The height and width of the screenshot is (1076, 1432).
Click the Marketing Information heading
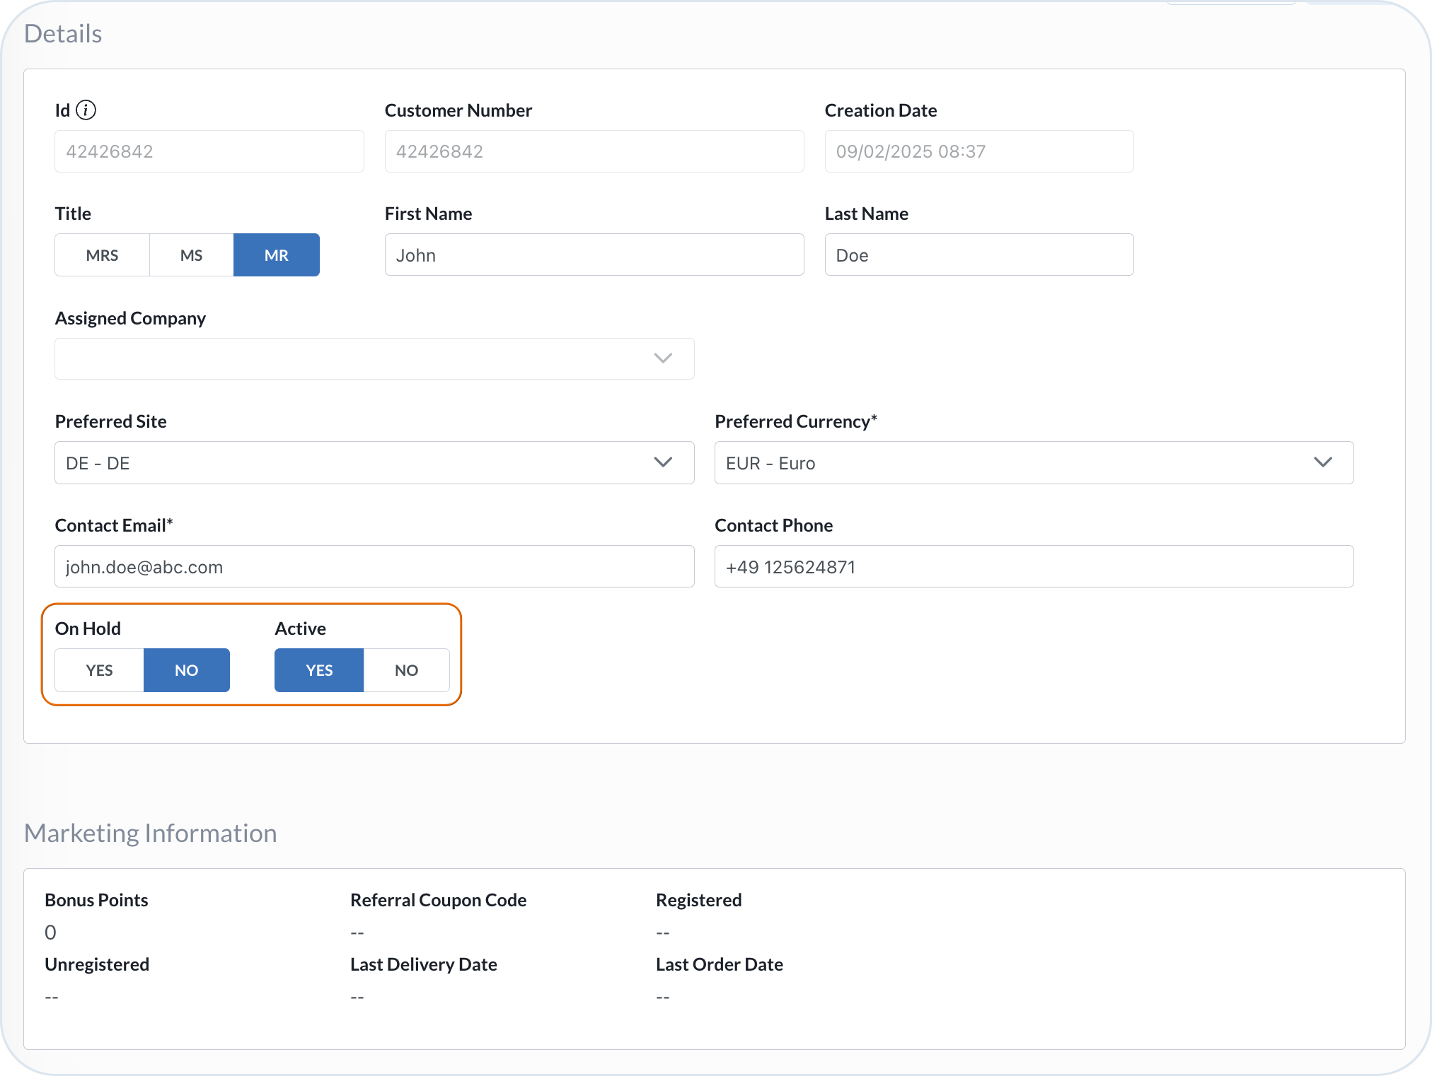click(x=151, y=834)
